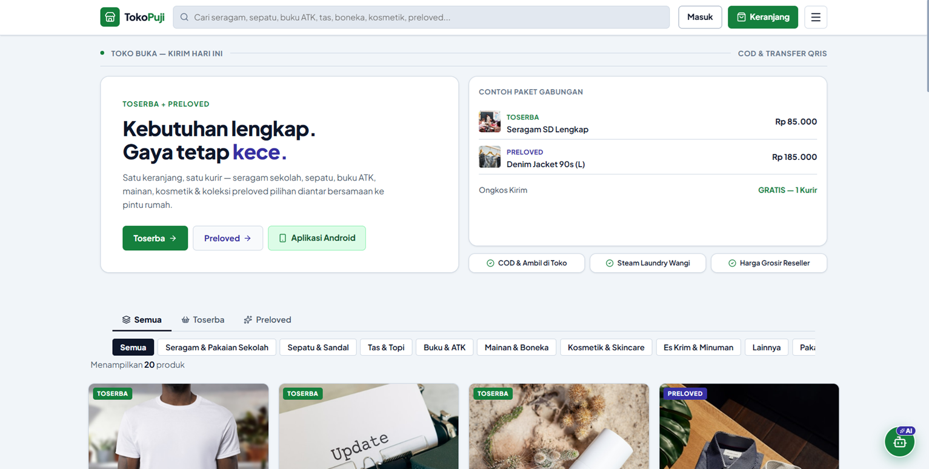Filter by Lainnya category chip
929x469 pixels.
click(x=767, y=347)
